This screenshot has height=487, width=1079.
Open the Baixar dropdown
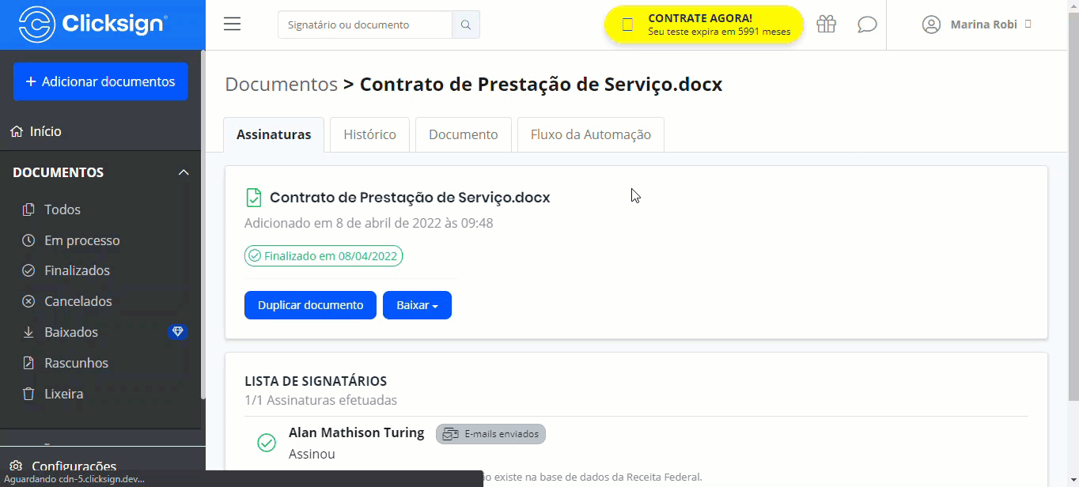[x=417, y=305]
